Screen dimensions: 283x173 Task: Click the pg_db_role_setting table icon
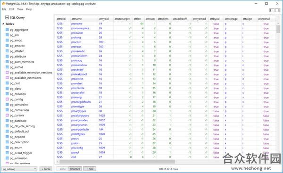point(7,126)
